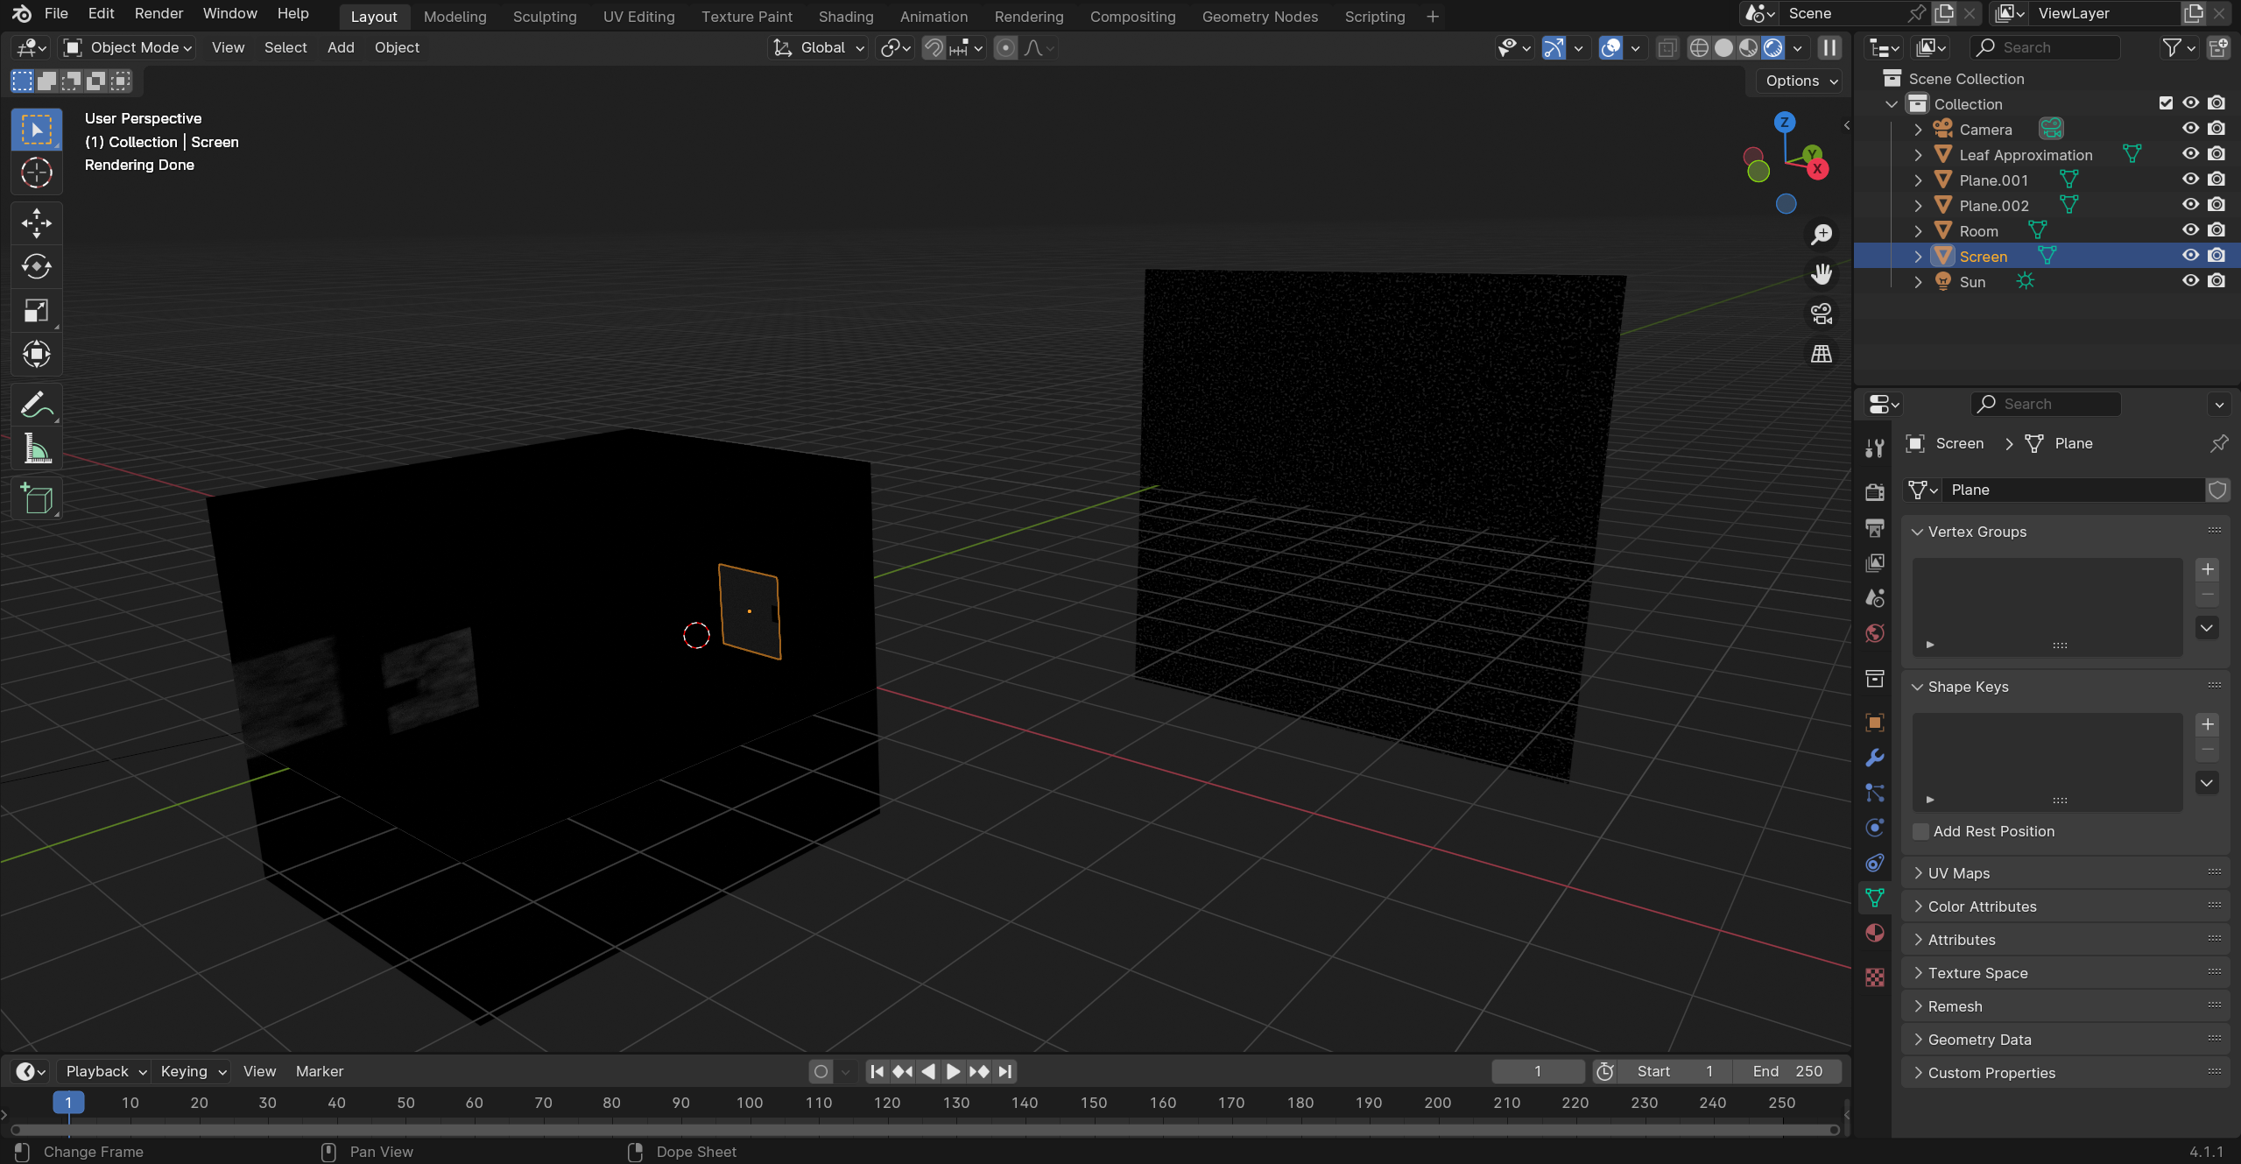Viewport: 2241px width, 1164px height.
Task: Expand the UV Maps panel
Action: click(x=1958, y=873)
